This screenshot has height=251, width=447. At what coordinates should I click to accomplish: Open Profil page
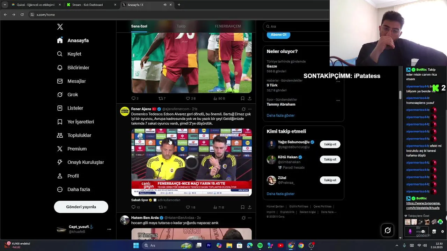click(x=68, y=176)
